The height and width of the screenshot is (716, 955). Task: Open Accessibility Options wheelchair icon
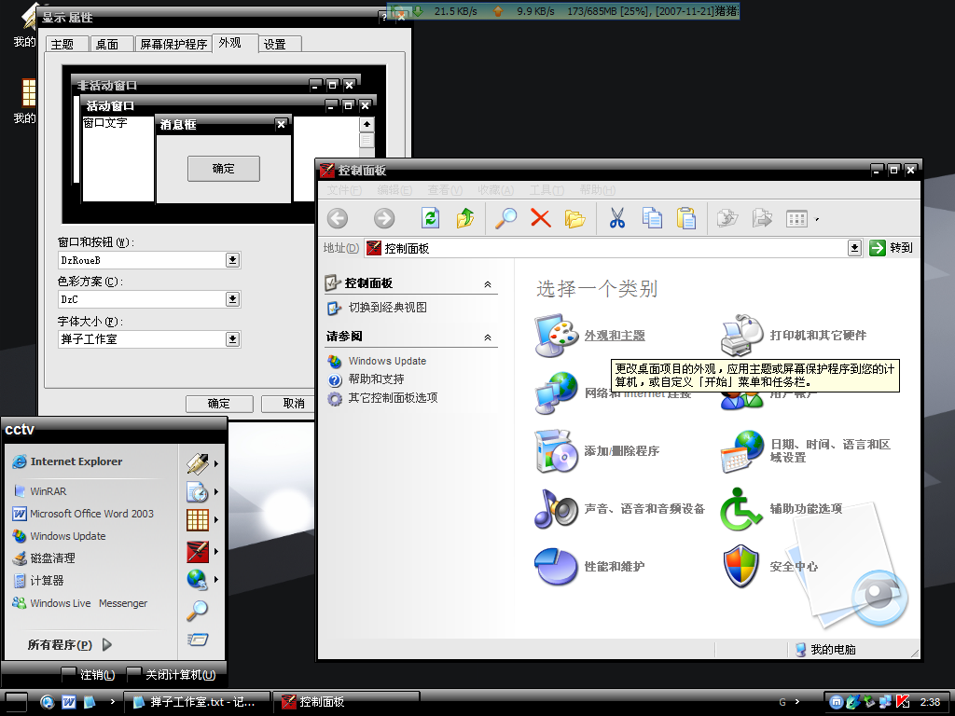point(741,508)
